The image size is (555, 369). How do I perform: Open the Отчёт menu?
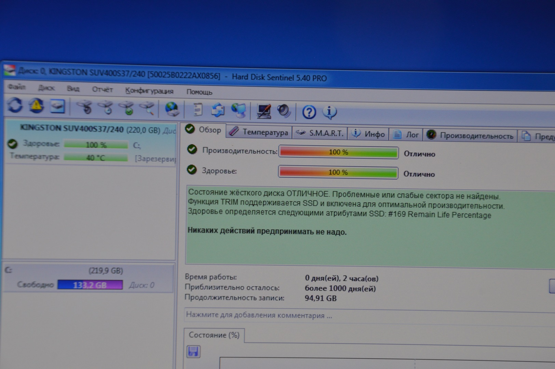tap(102, 90)
